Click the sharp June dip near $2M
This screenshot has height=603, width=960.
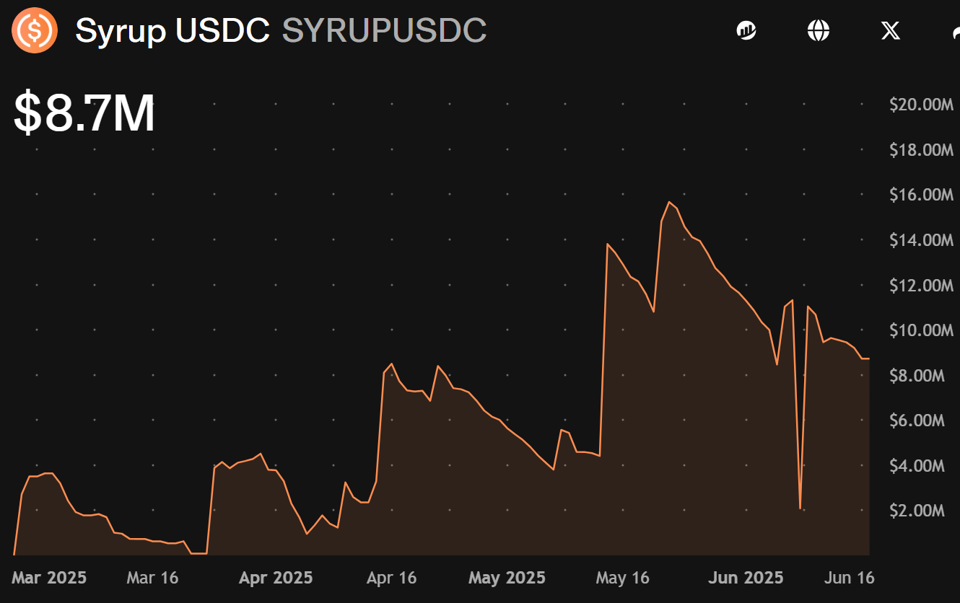point(800,508)
